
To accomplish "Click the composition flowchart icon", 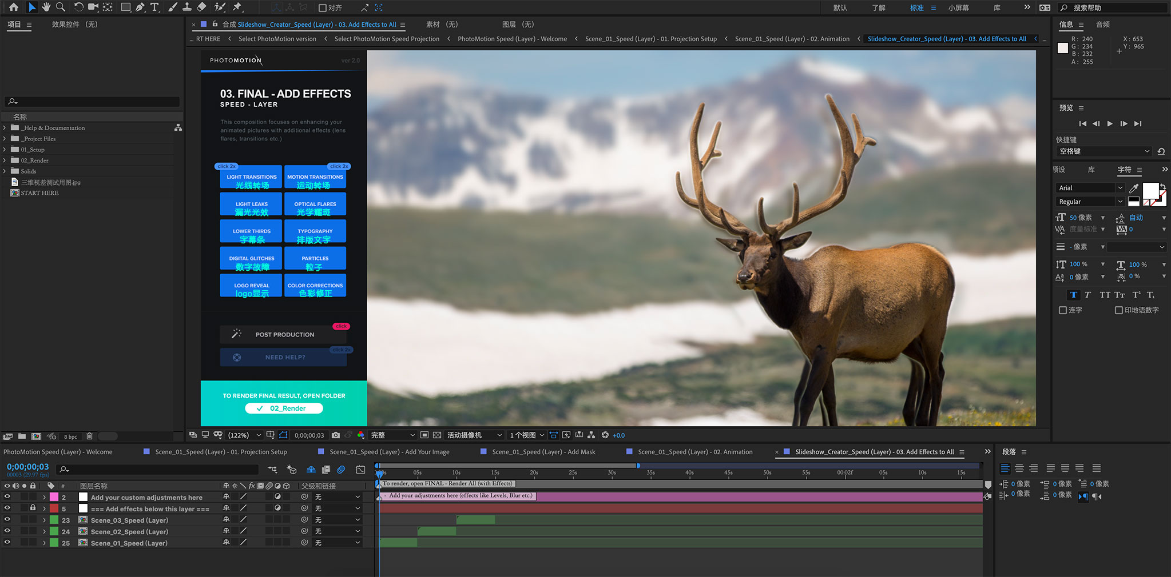I will (592, 435).
